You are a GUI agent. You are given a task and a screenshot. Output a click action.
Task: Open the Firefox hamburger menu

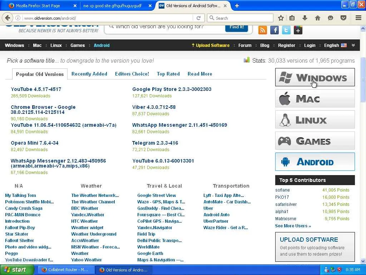pyautogui.click(x=358, y=18)
